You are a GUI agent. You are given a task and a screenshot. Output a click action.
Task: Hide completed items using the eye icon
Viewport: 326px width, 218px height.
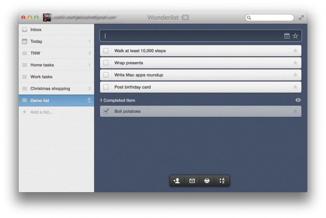298,100
